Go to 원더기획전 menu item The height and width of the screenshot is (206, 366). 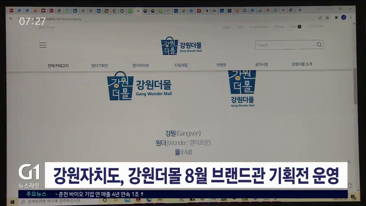tap(100, 66)
